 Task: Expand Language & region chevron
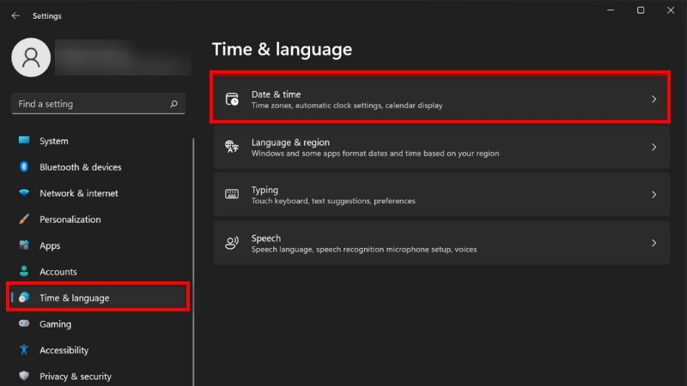(x=654, y=147)
